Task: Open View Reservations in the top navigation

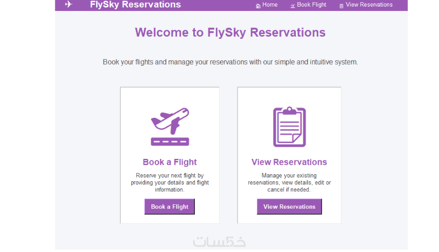Action: (x=369, y=4)
